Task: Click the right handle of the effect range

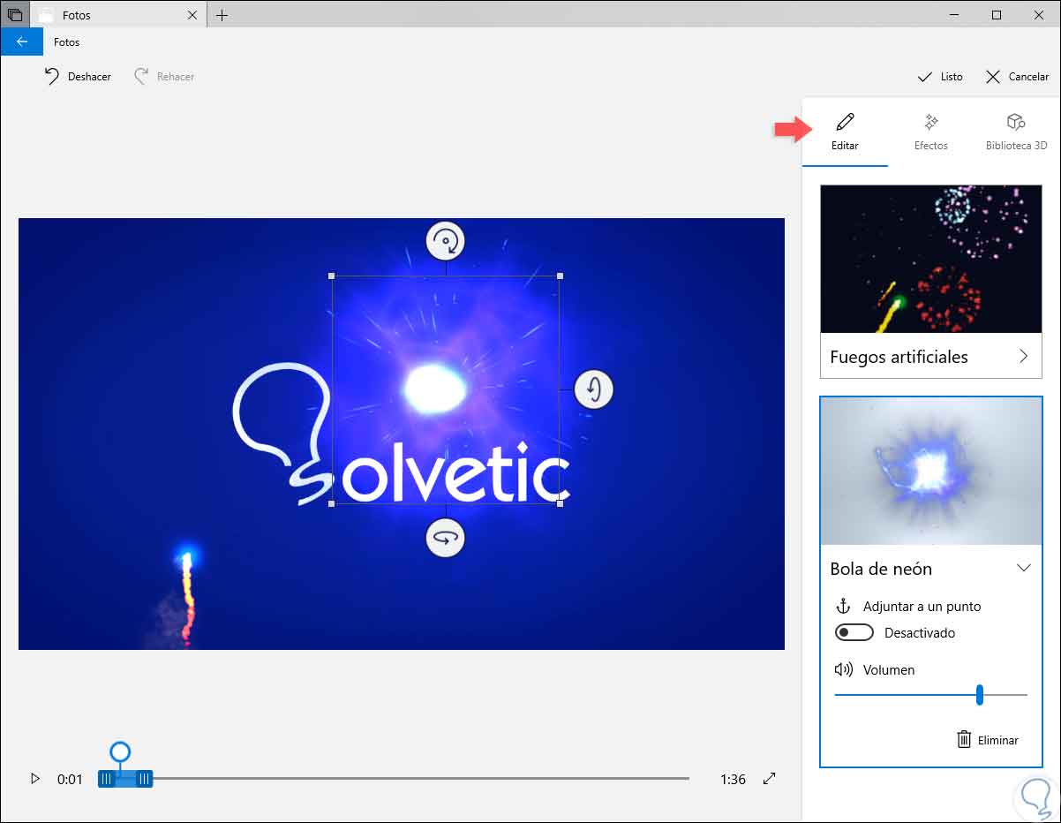Action: pos(145,779)
